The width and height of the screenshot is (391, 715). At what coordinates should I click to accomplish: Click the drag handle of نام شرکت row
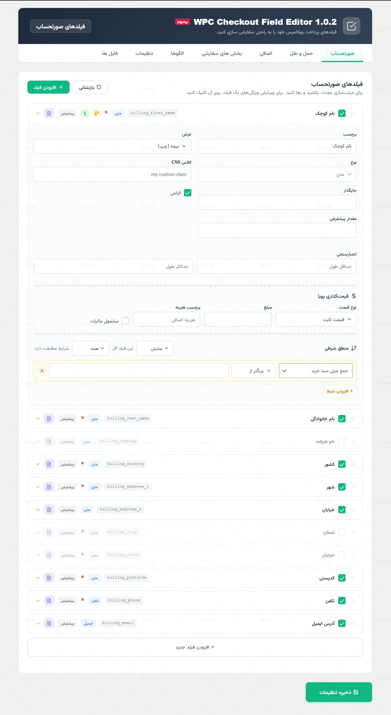click(353, 441)
